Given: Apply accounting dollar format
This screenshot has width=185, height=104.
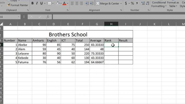Looking at the screenshot, I should 126,3.
